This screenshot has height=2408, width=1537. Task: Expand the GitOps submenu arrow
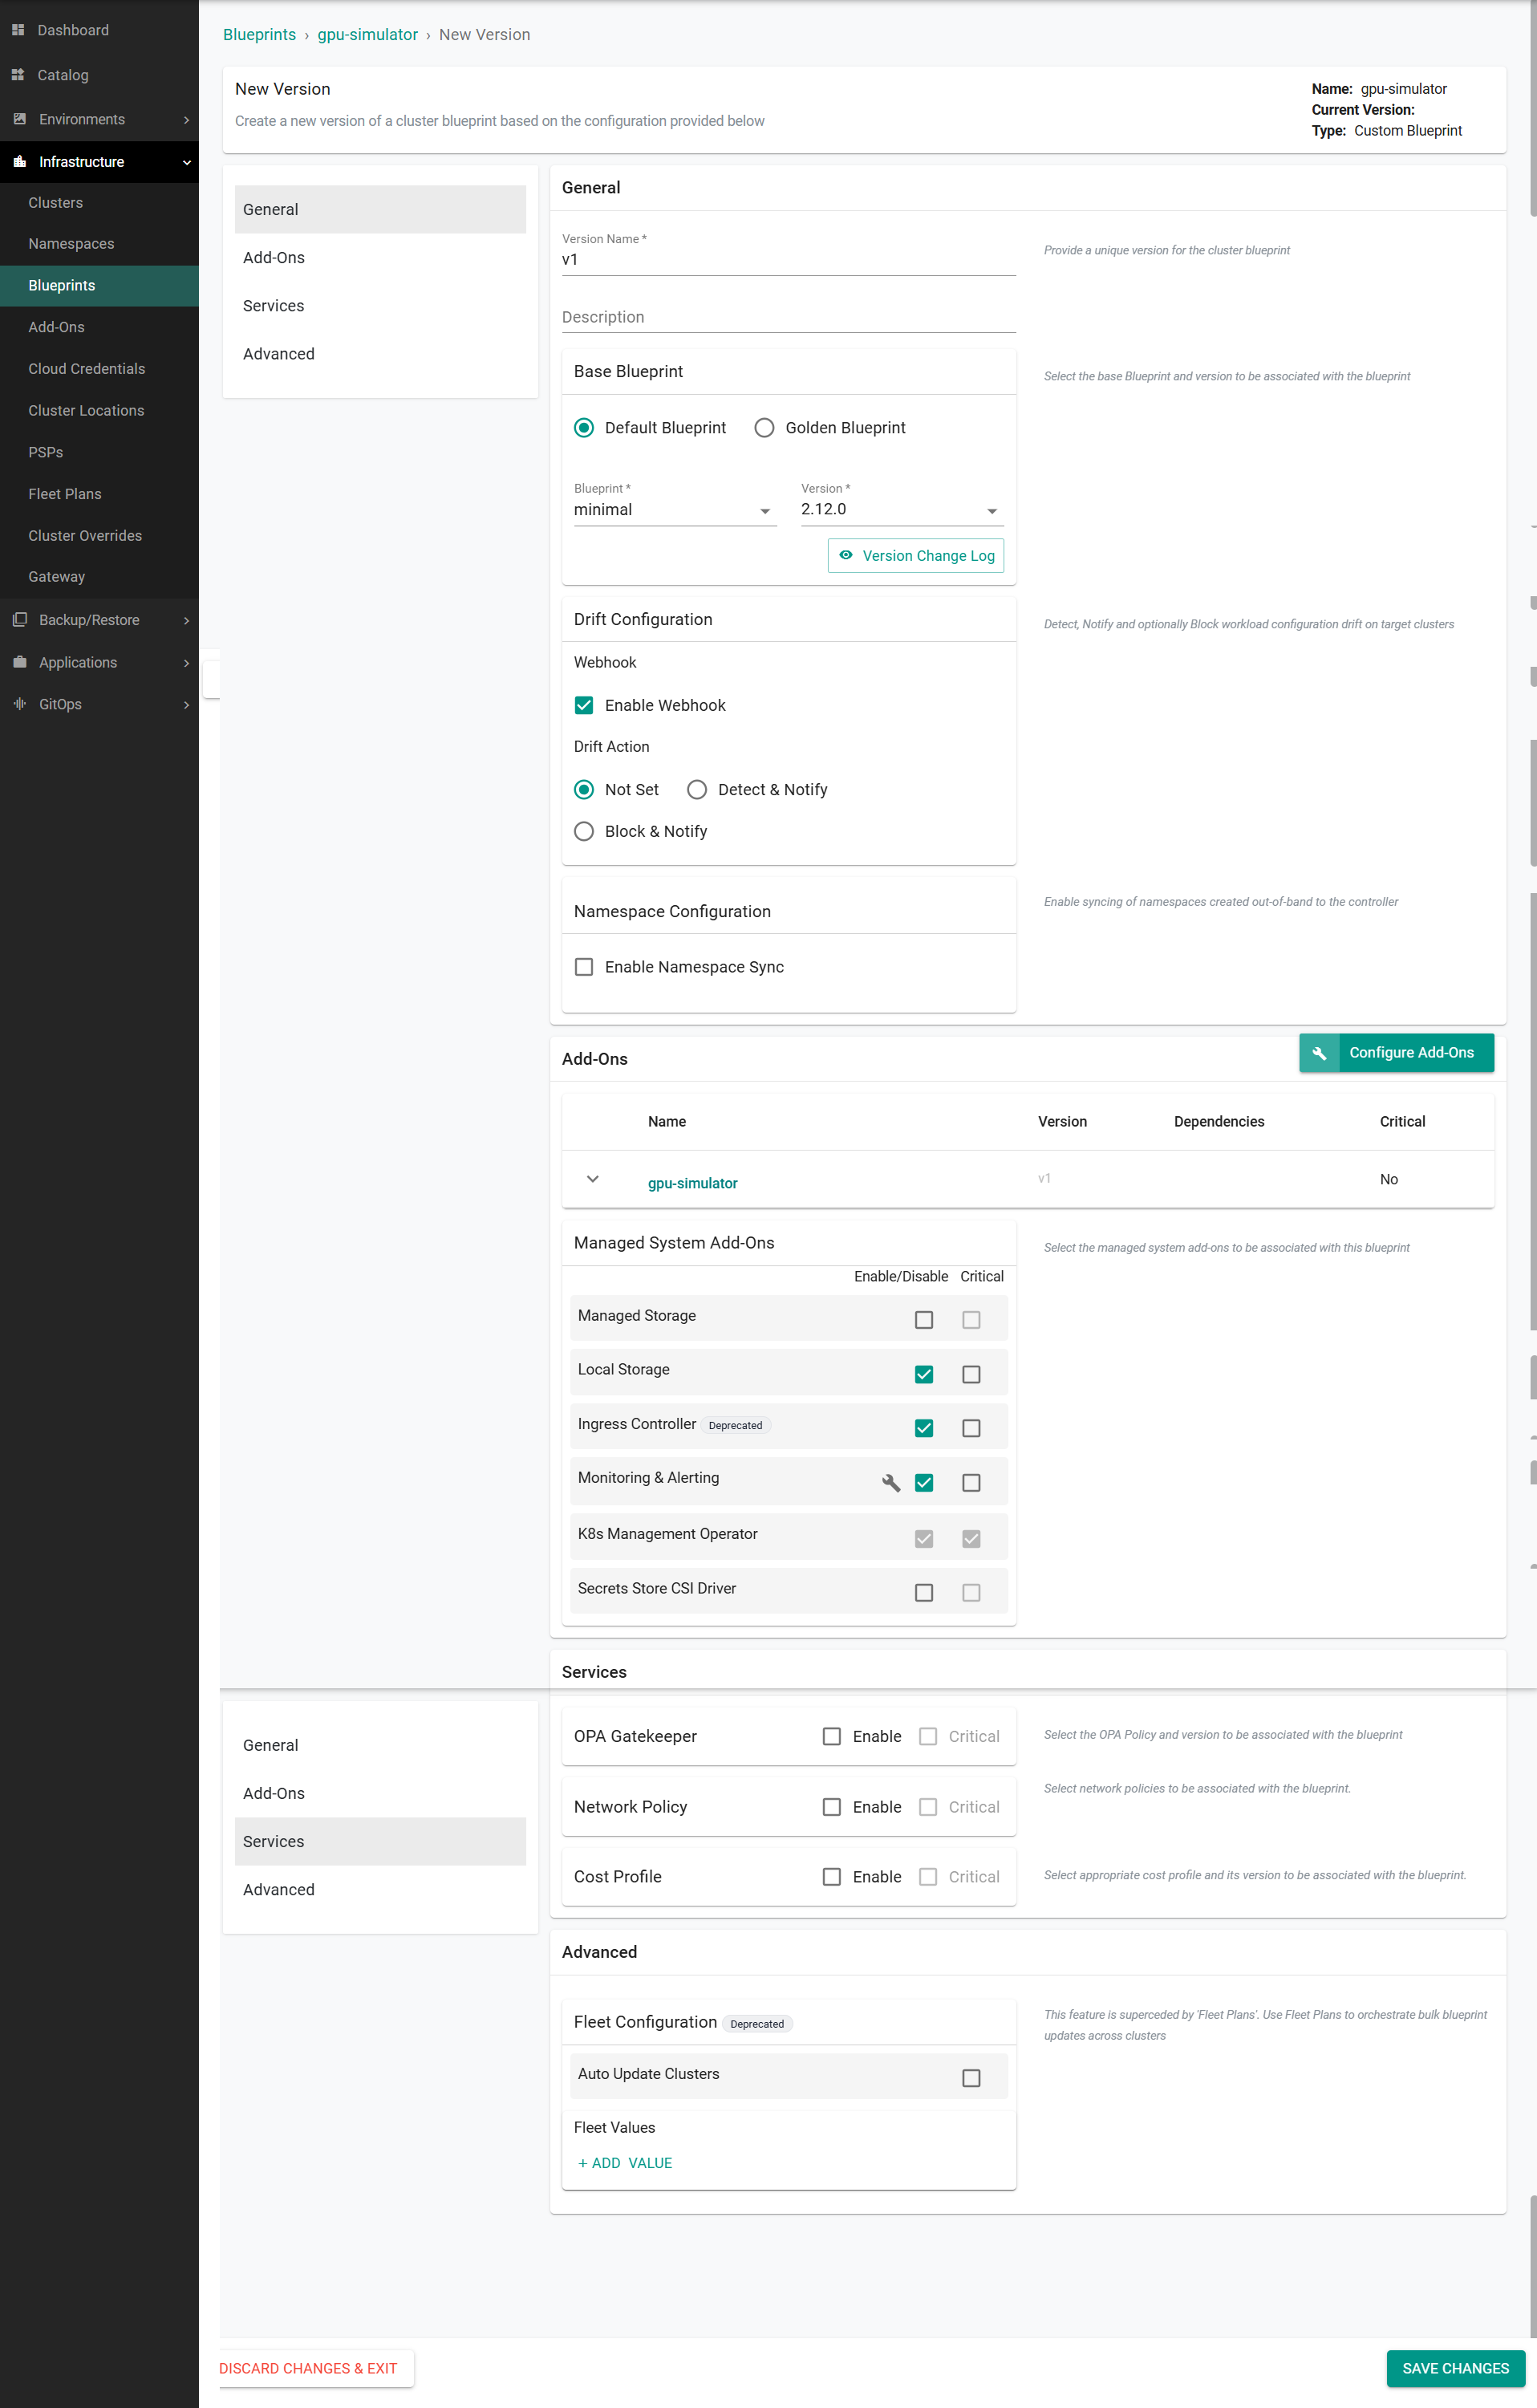tap(186, 705)
